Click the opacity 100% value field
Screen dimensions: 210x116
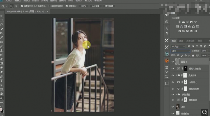[x=204, y=51]
